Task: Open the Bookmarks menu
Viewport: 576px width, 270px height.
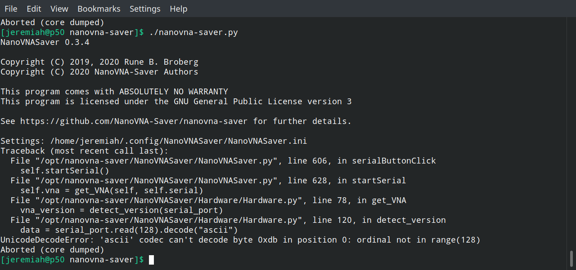Action: coord(99,9)
